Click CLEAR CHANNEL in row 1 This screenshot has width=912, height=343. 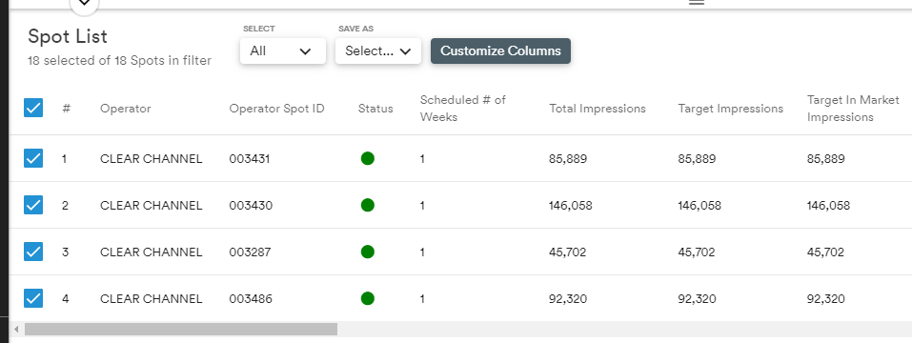coord(152,159)
